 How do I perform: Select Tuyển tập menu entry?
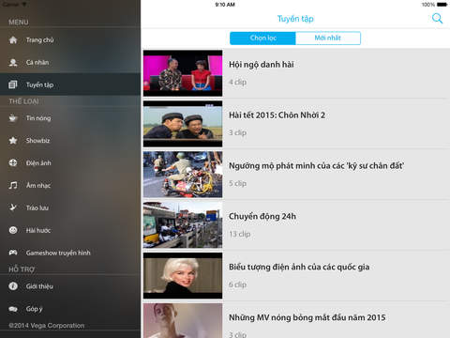[x=70, y=84]
